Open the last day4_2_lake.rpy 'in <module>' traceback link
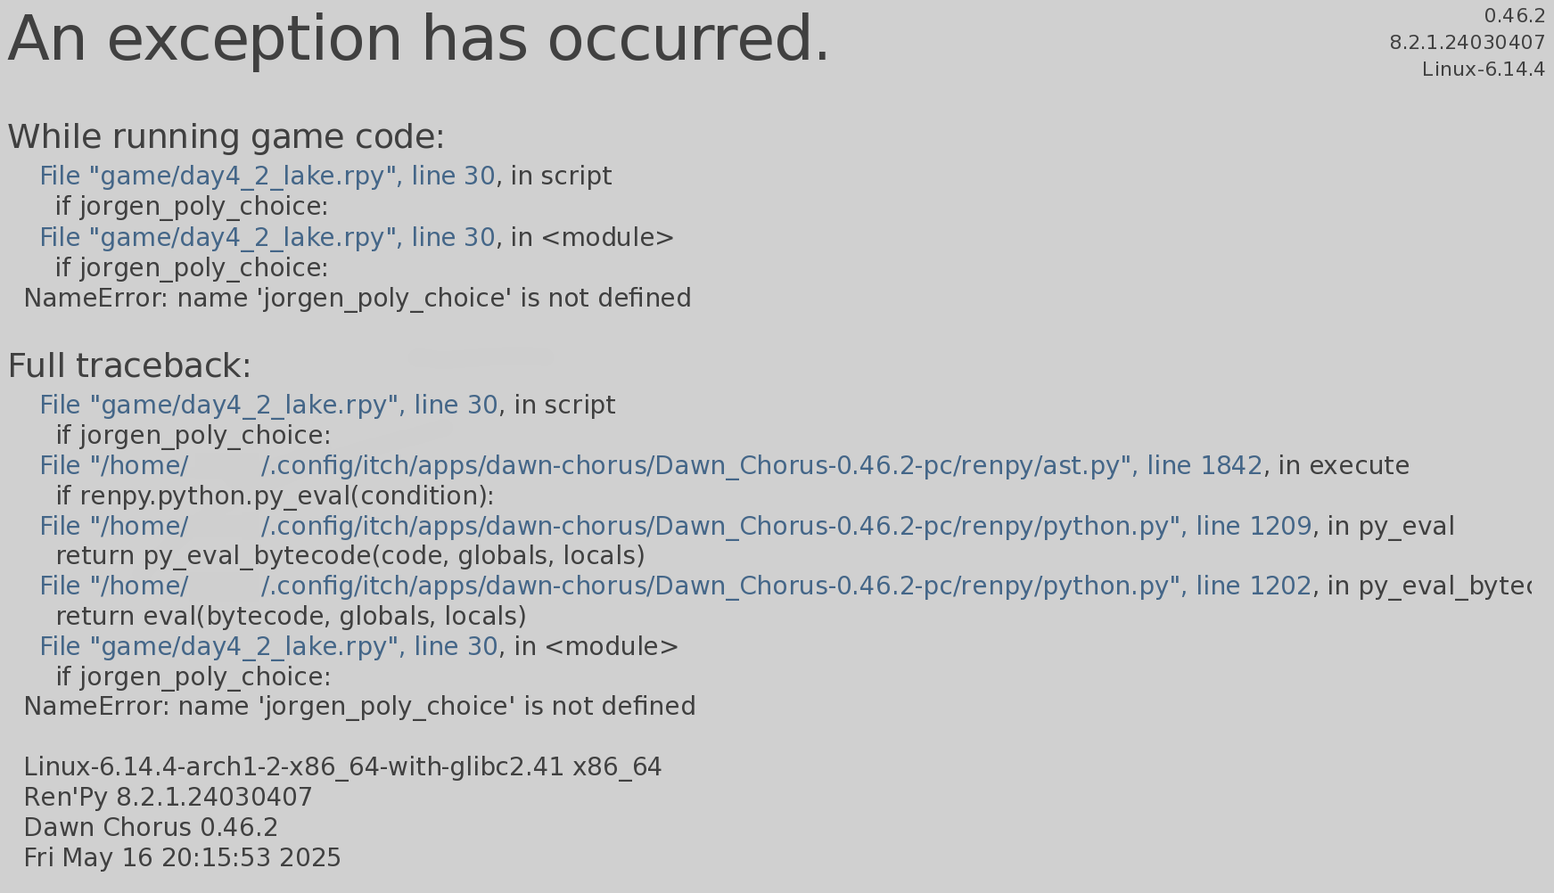 [x=268, y=646]
